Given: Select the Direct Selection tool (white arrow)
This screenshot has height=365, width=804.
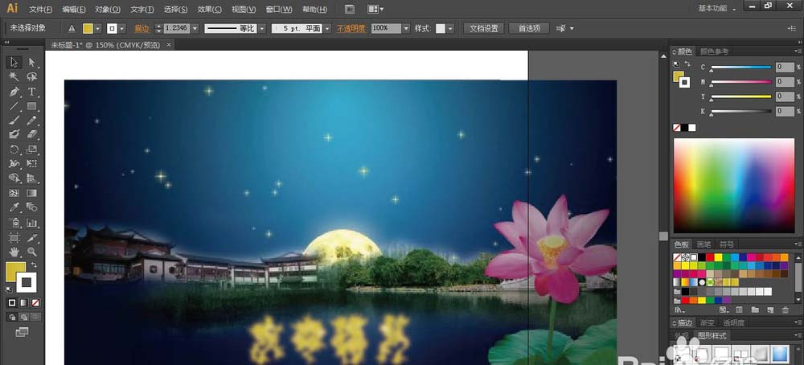Looking at the screenshot, I should [32, 62].
